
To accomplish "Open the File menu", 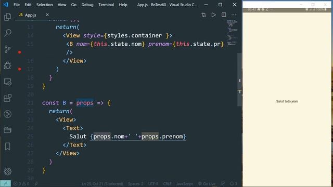I will 17,5.
